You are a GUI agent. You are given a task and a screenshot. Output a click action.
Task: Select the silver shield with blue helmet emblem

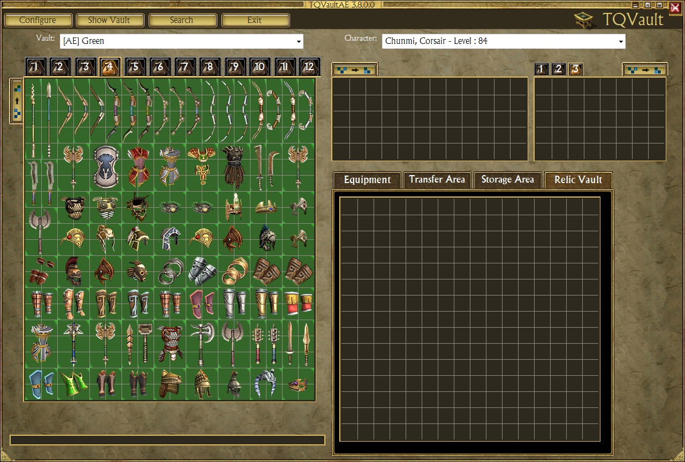tap(105, 167)
